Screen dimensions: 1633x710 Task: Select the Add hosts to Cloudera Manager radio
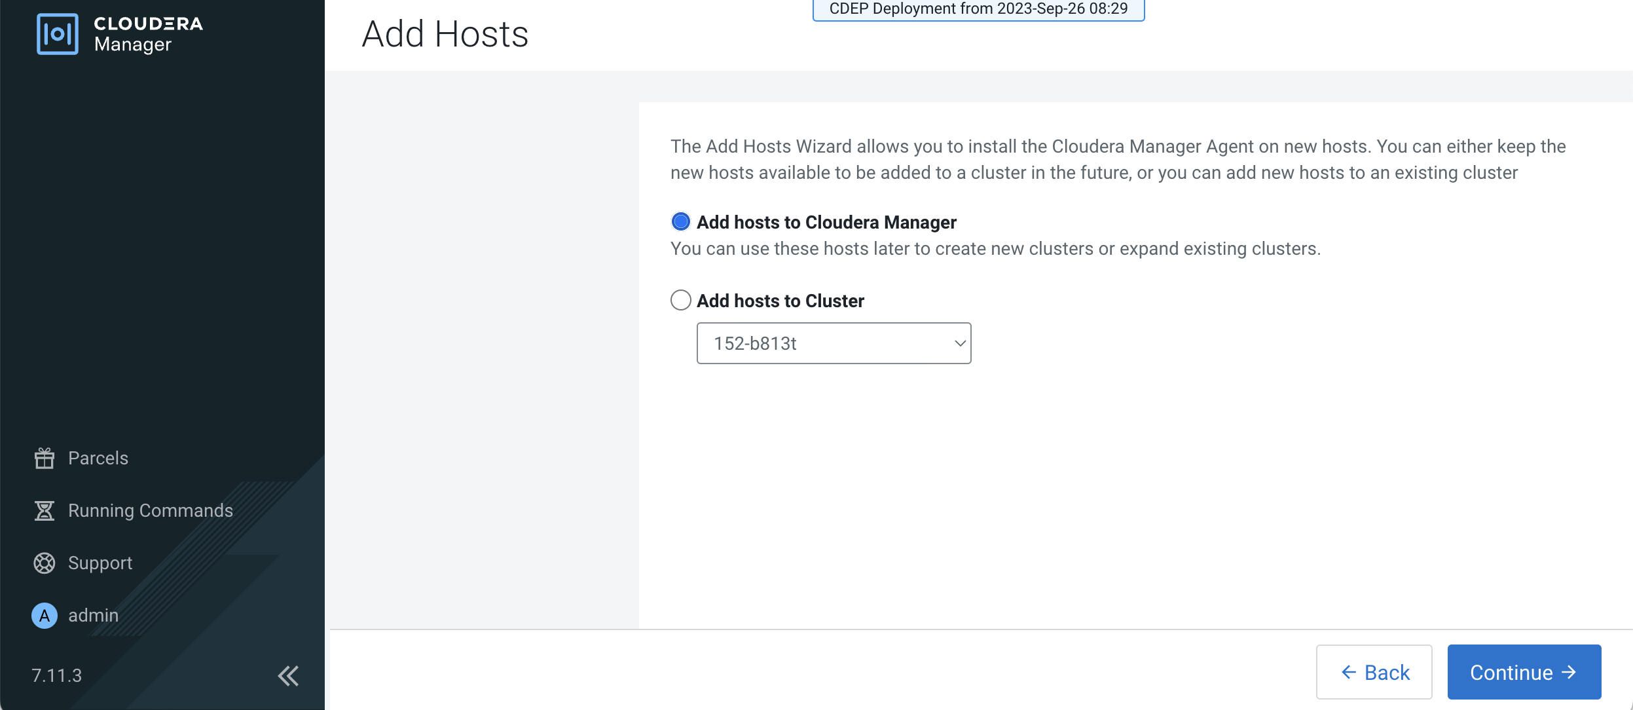pyautogui.click(x=681, y=222)
